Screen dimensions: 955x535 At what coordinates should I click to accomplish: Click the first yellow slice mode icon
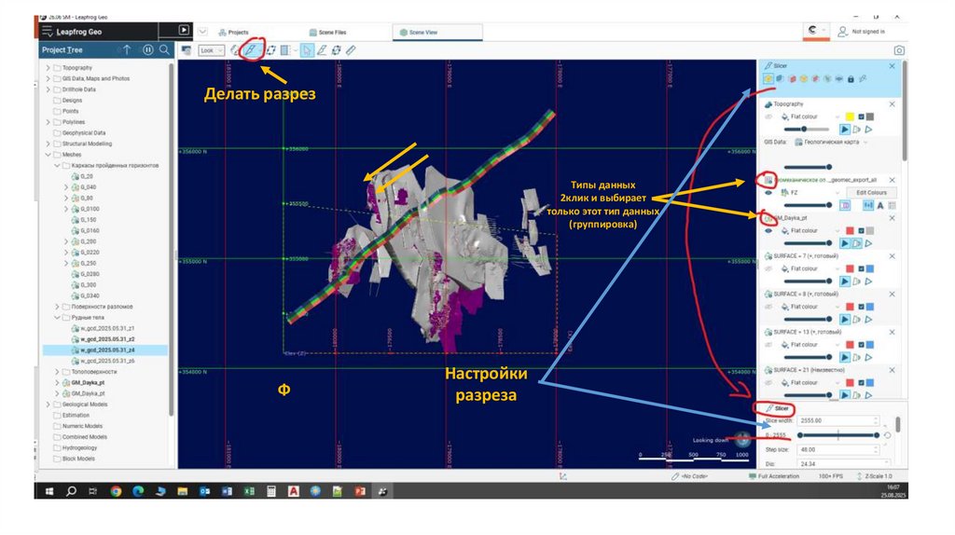[768, 78]
